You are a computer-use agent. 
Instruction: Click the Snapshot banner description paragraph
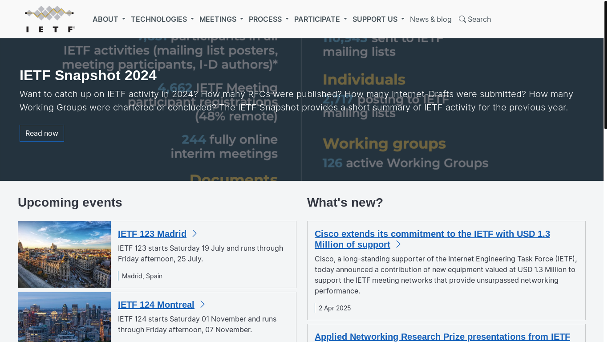point(296,101)
